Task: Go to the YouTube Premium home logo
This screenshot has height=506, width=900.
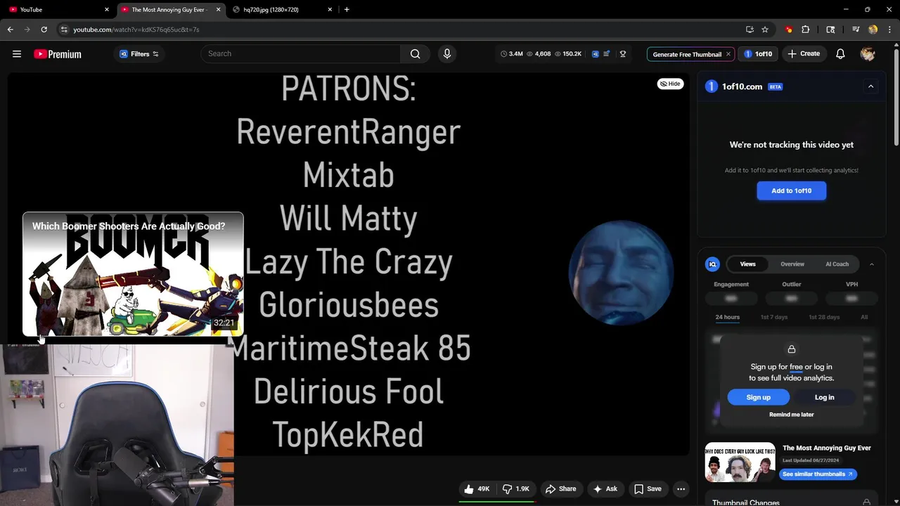Action: tap(58, 54)
